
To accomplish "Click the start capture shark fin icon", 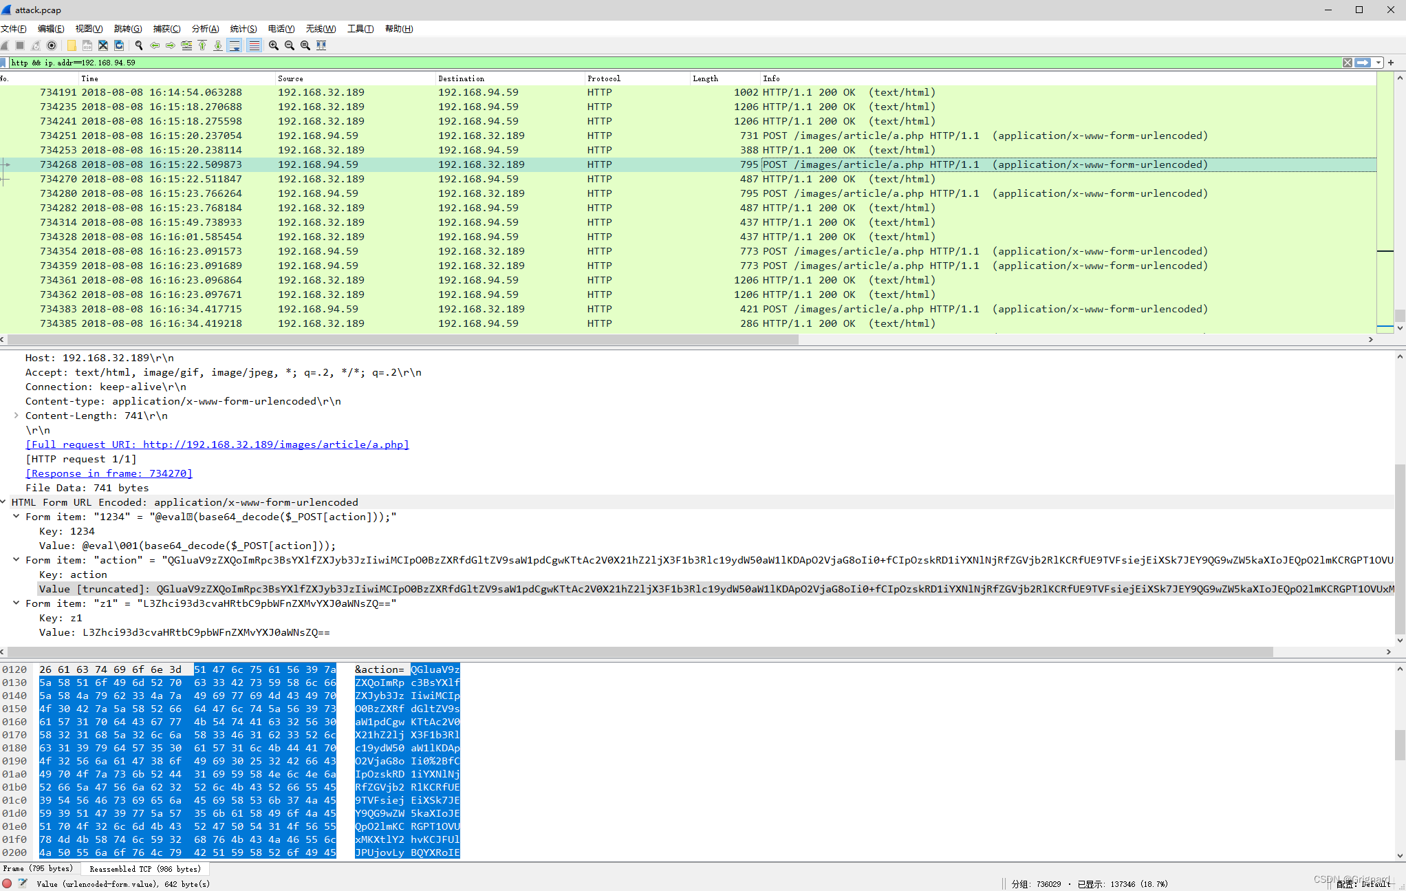I will [5, 45].
